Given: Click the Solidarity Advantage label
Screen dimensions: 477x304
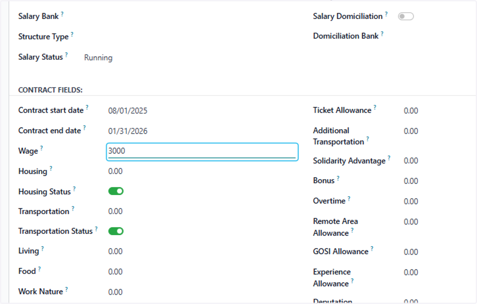Looking at the screenshot, I should [x=349, y=161].
